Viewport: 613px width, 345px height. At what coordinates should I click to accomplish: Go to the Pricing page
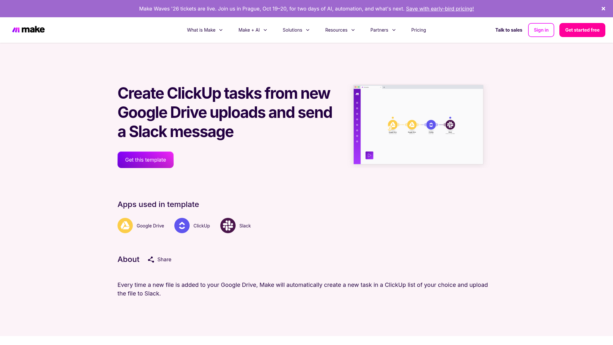pos(419,30)
